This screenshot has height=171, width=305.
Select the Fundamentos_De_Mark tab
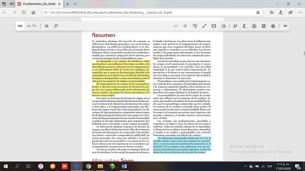(39, 4)
